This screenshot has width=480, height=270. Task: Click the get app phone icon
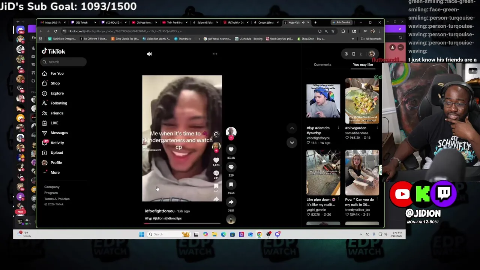(354, 54)
